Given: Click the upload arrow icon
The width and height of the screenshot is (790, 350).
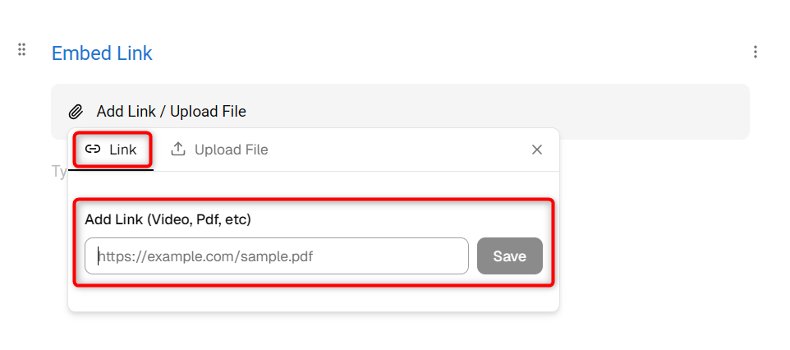Looking at the screenshot, I should pos(178,149).
